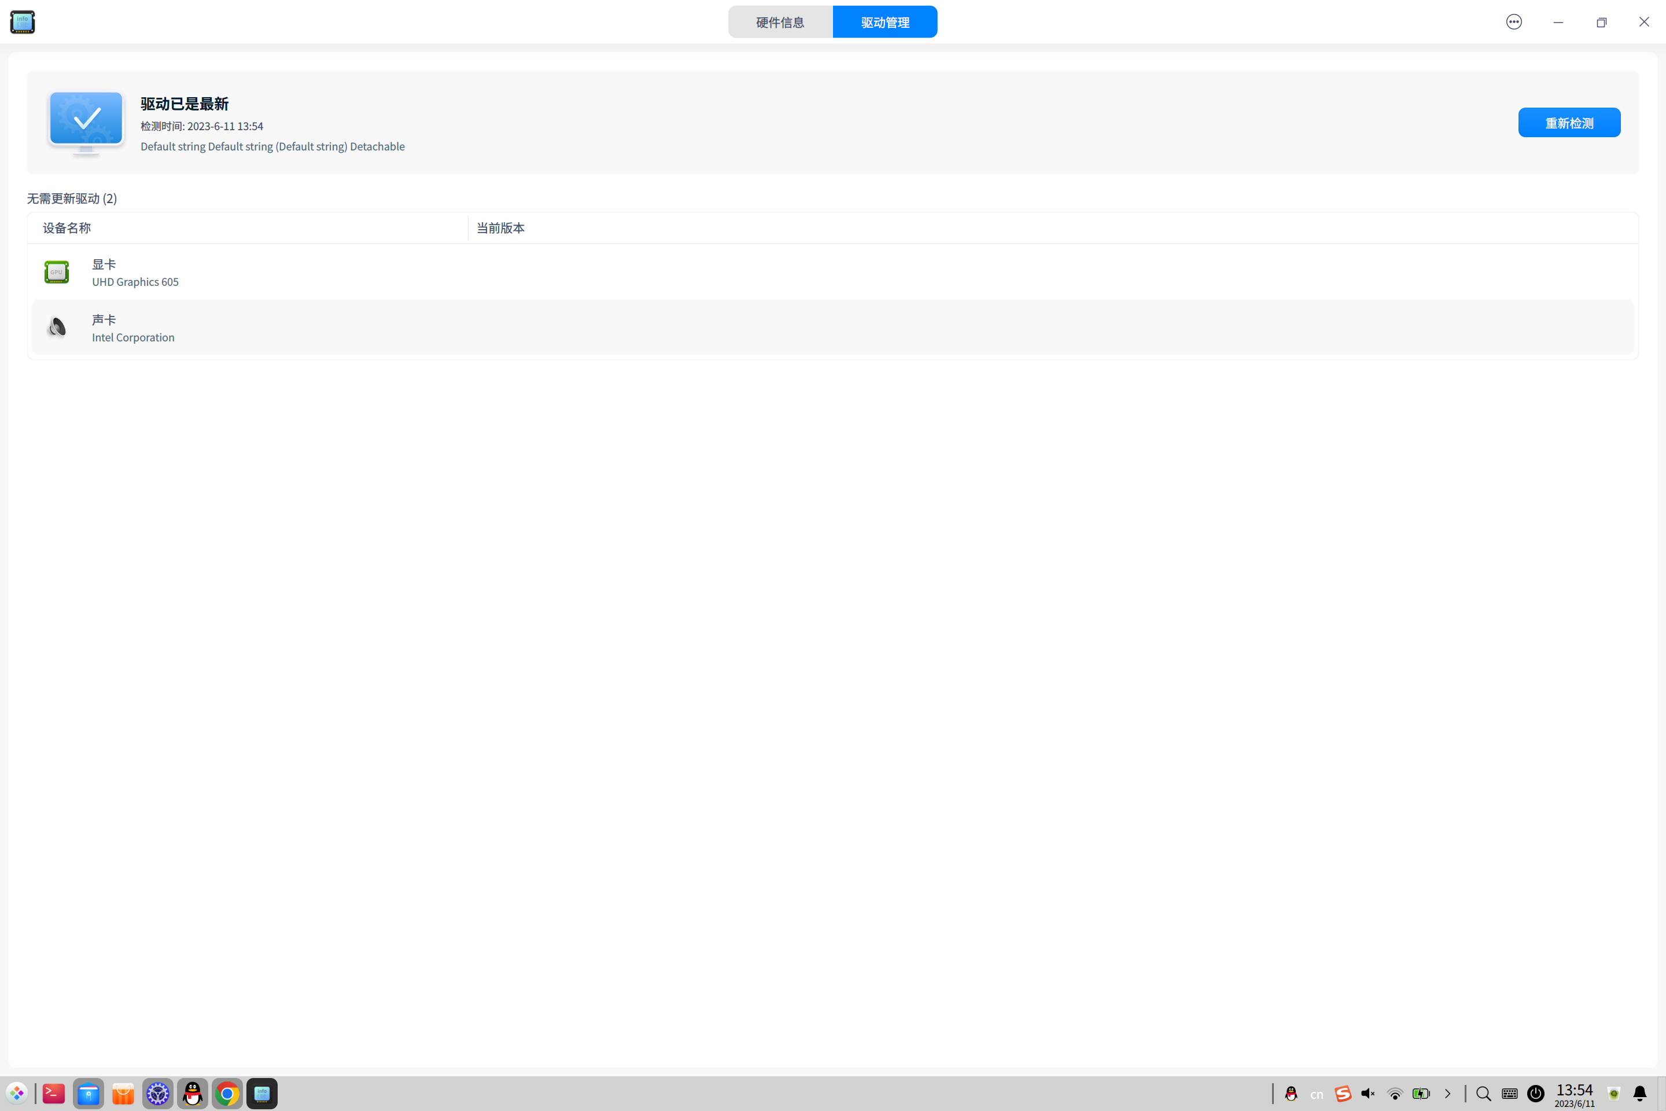Open the launcher from the dock
Screen dimensions: 1666x1111
pyautogui.click(x=17, y=1093)
